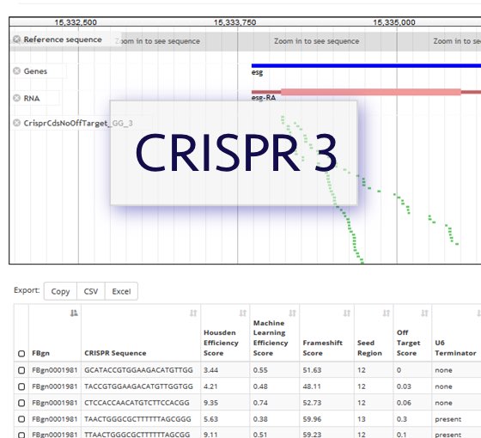
Task: Sort by Machine Learning Efficiency Score
Action: pyautogui.click(x=292, y=313)
